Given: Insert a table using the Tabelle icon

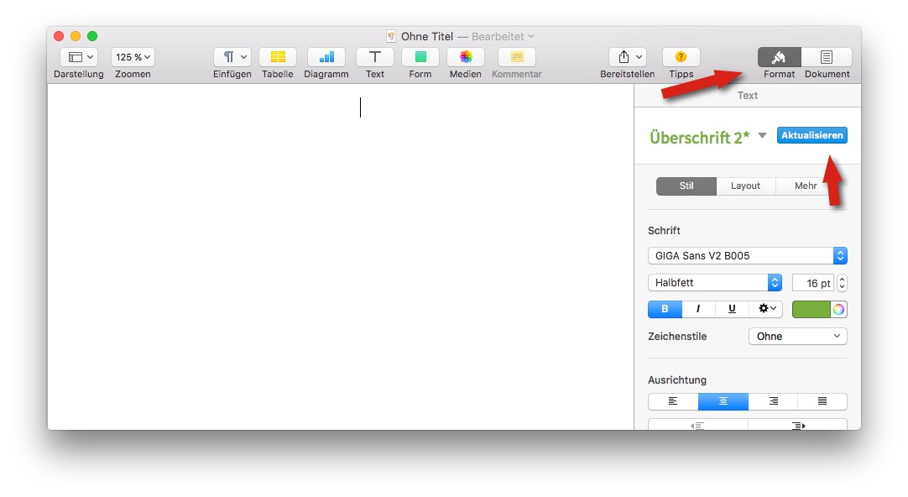Looking at the screenshot, I should coord(278,58).
